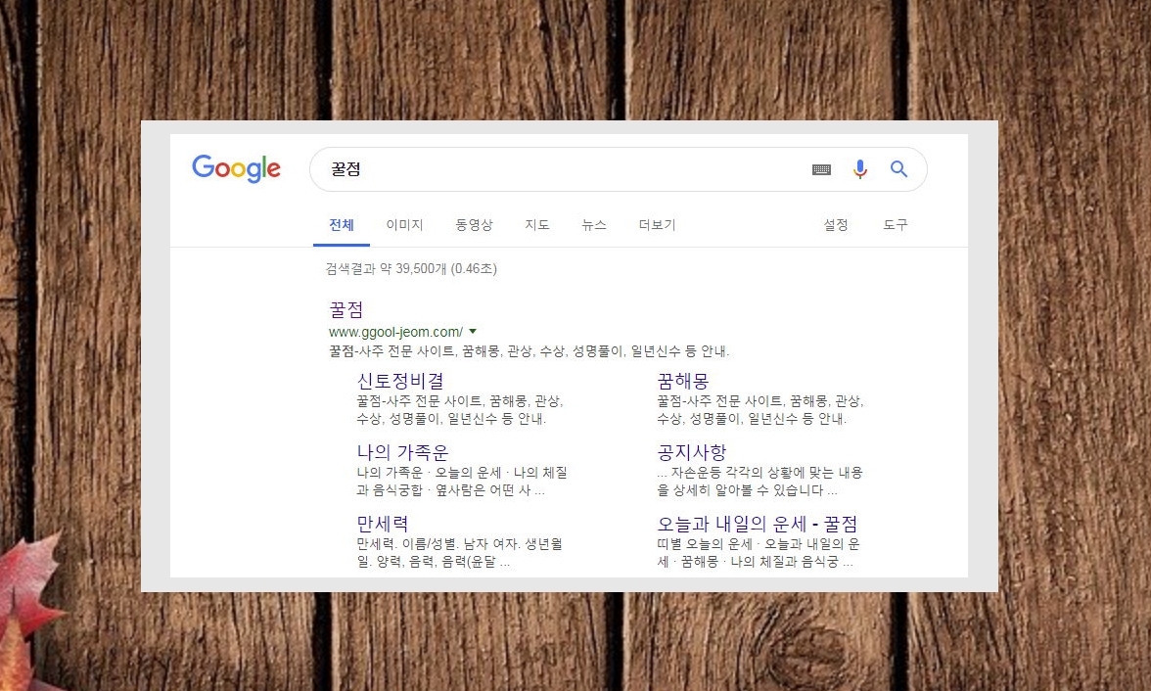This screenshot has width=1151, height=691.
Task: Open the 꿈해몽 sitelink
Action: click(x=683, y=381)
